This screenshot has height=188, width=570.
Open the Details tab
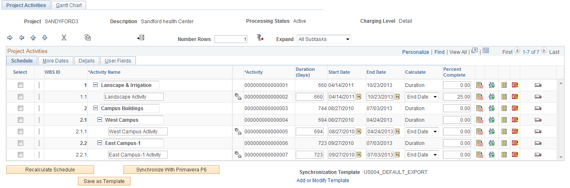87,60
